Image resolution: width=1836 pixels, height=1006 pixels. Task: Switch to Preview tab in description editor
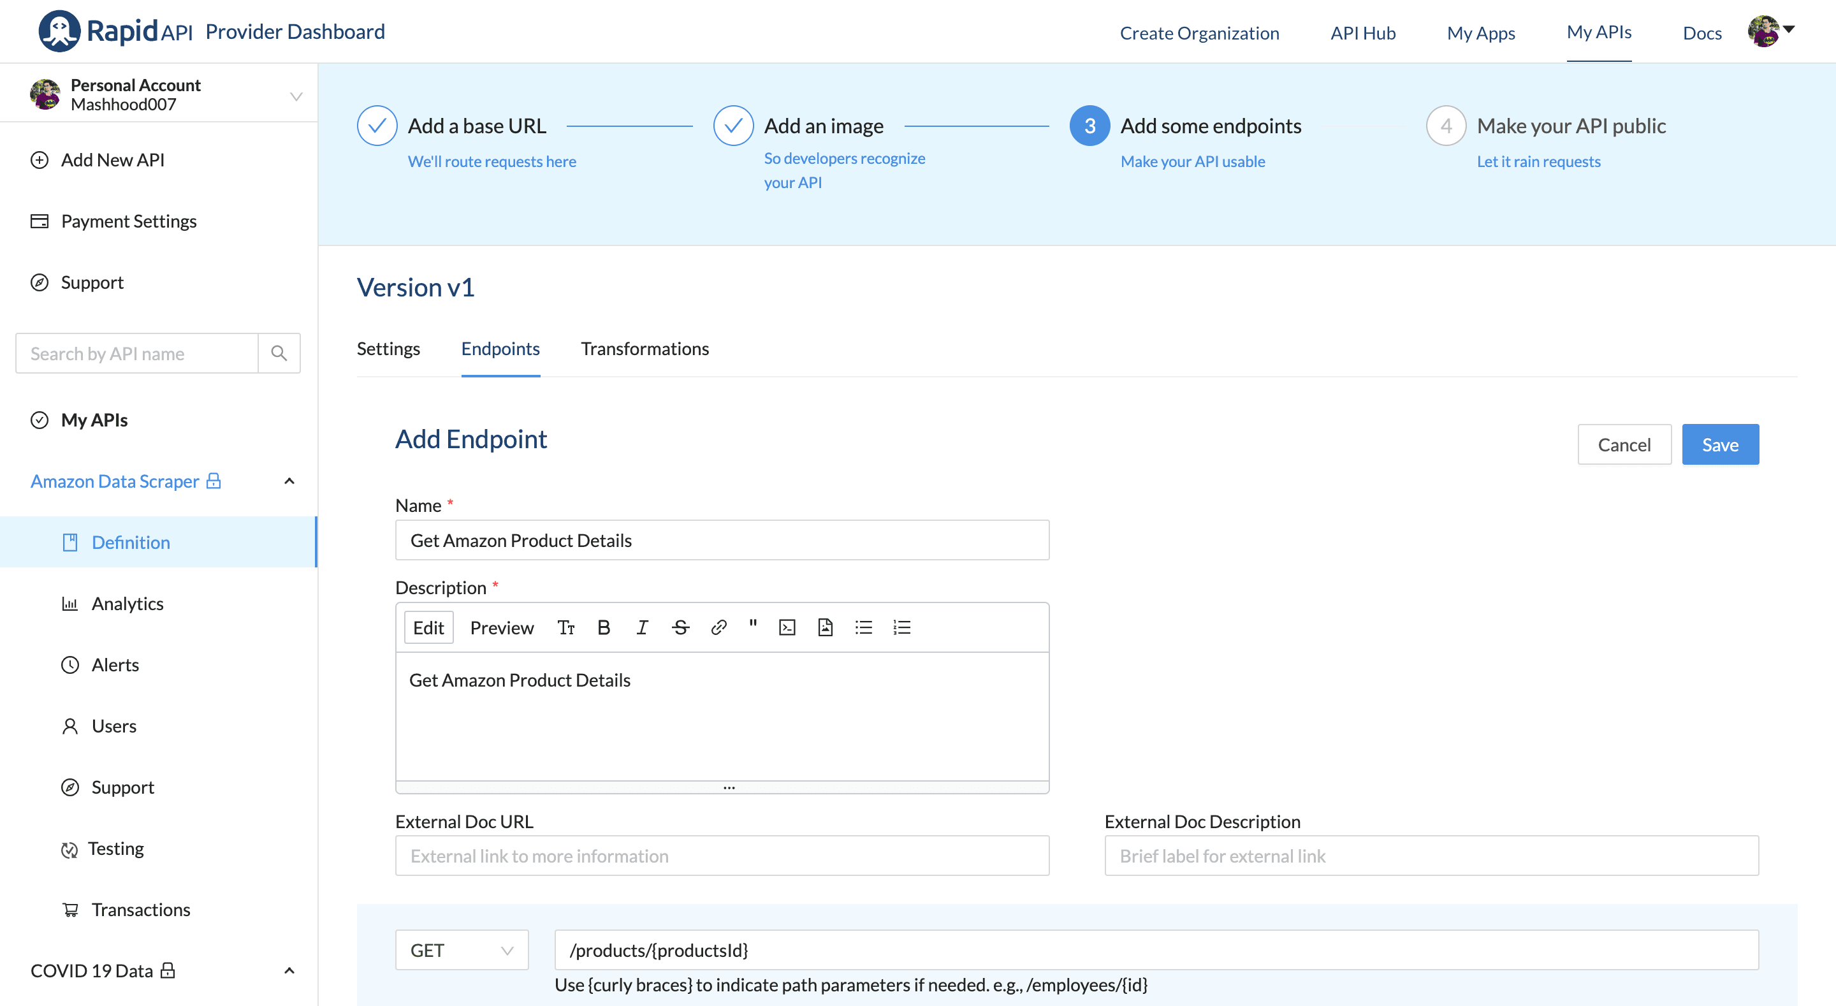502,627
